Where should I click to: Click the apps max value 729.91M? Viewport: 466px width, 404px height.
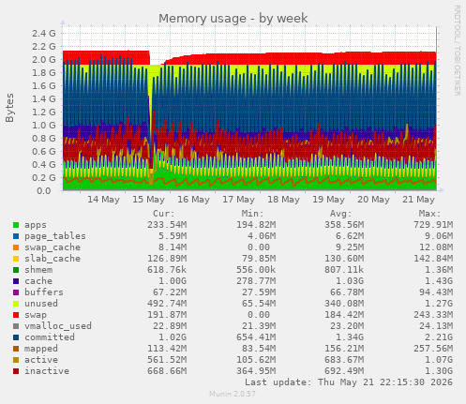pyautogui.click(x=433, y=225)
